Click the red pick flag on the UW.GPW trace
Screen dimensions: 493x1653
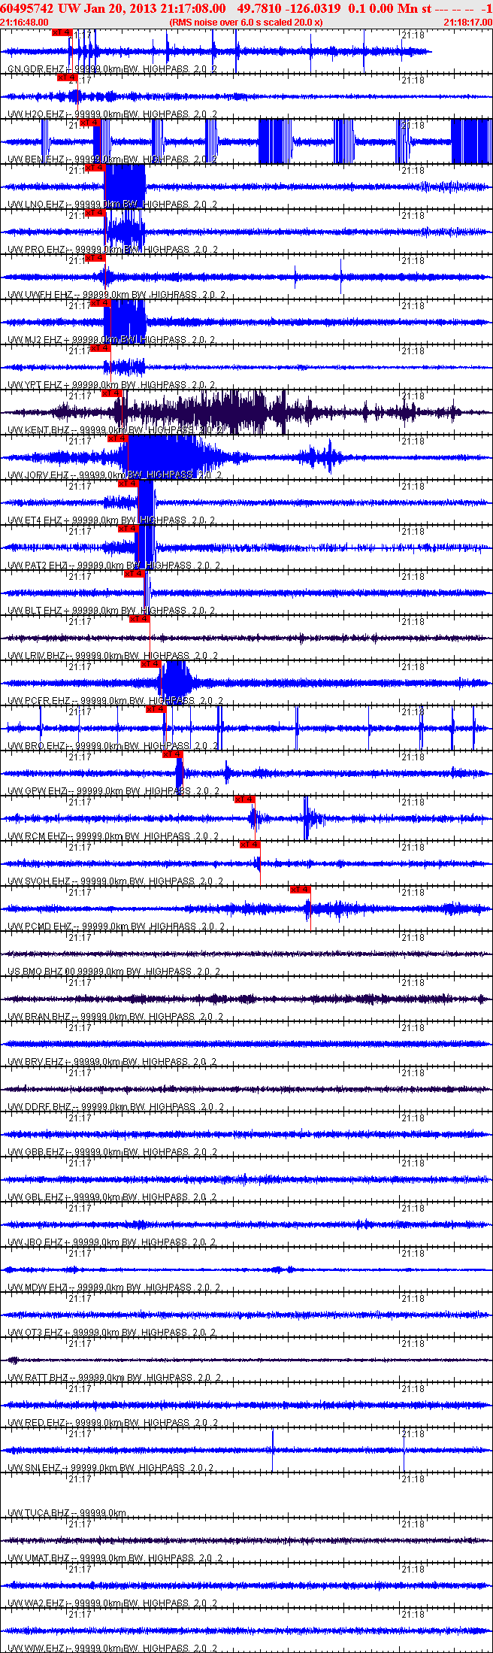(172, 754)
